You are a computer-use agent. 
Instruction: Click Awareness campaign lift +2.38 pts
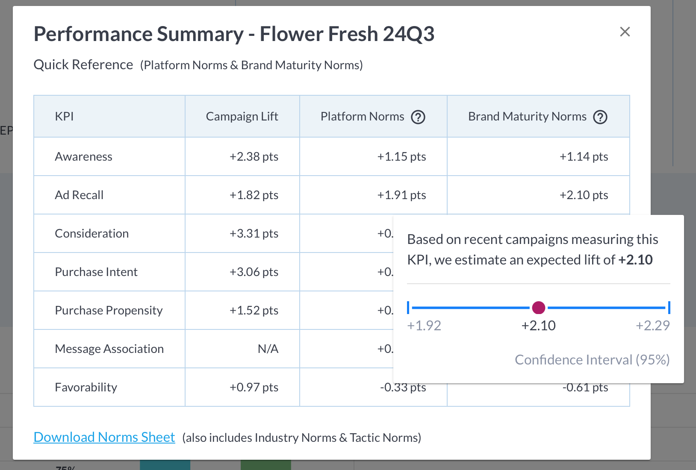click(x=254, y=156)
